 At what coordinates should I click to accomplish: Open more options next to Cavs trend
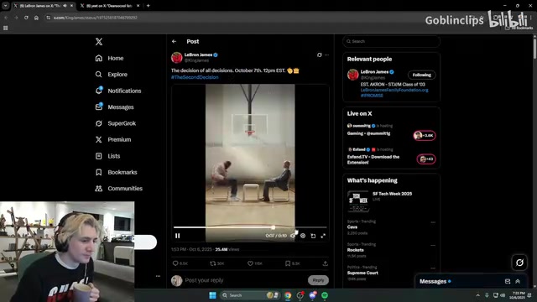point(433,222)
